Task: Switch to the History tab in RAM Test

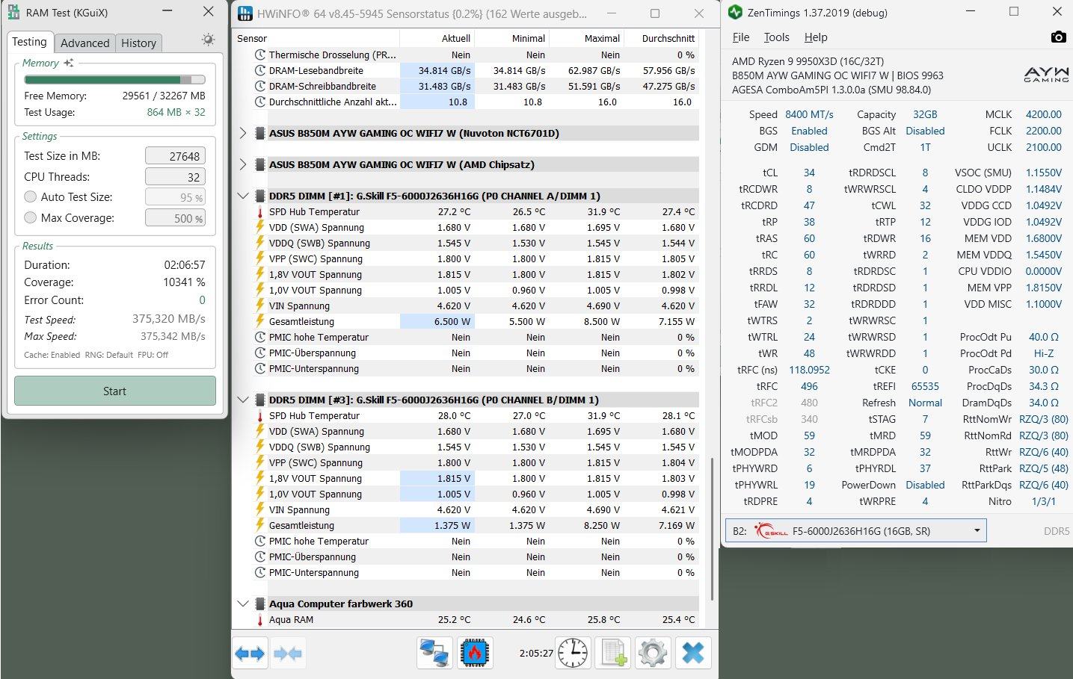Action: pyautogui.click(x=139, y=43)
